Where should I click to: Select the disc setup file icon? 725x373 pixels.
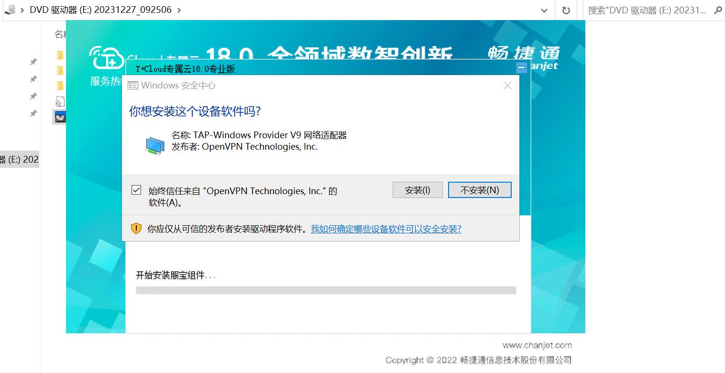[60, 117]
